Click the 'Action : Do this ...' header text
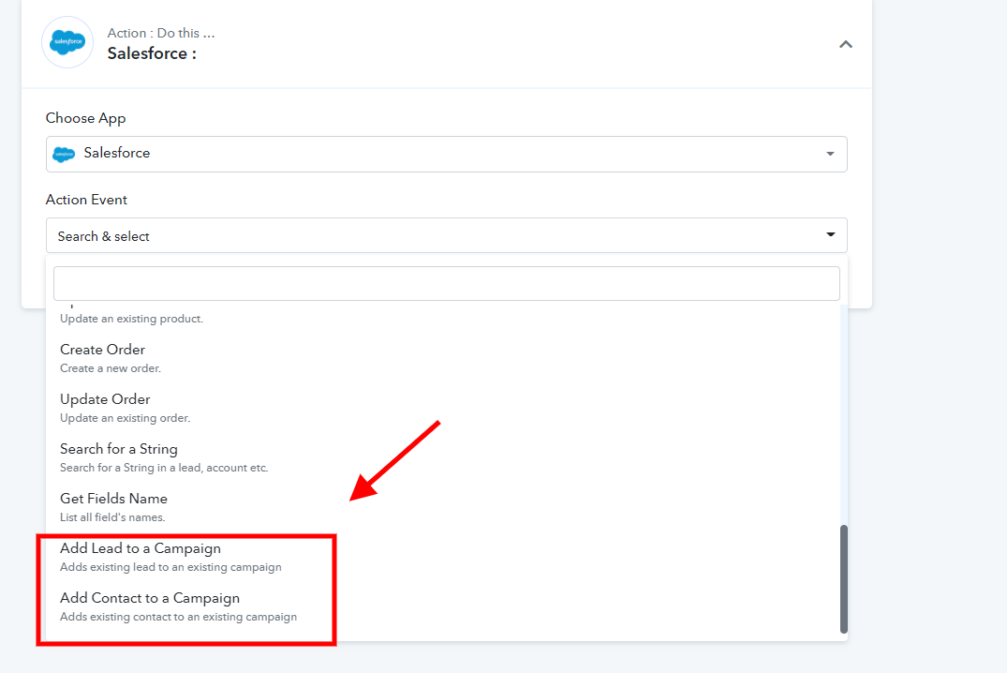 tap(161, 33)
